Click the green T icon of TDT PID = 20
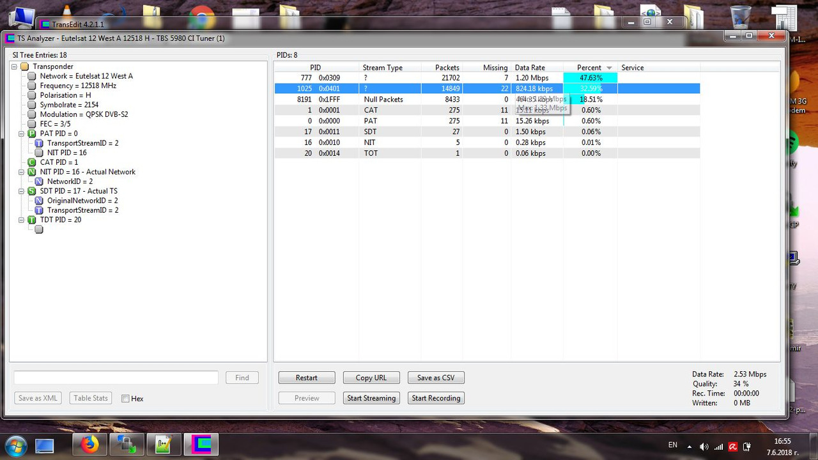 [31, 220]
